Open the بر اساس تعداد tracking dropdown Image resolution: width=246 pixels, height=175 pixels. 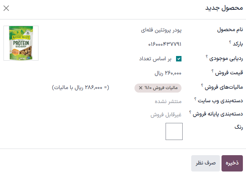(x=155, y=59)
